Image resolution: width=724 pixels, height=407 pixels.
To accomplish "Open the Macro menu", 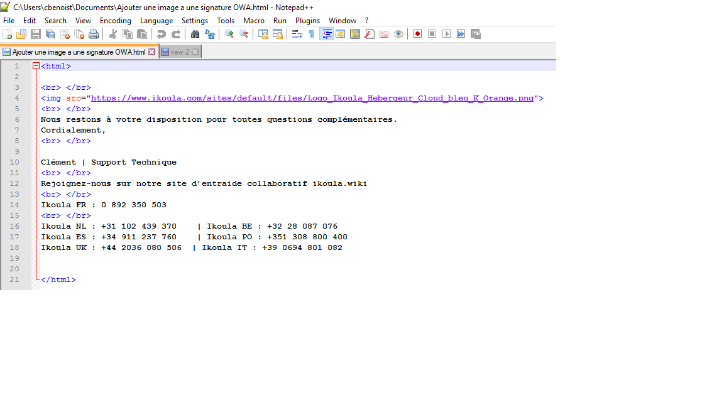I will click(x=254, y=21).
